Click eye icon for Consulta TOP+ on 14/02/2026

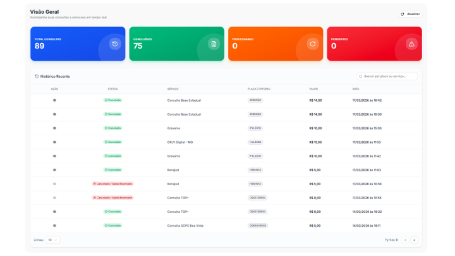(x=54, y=212)
